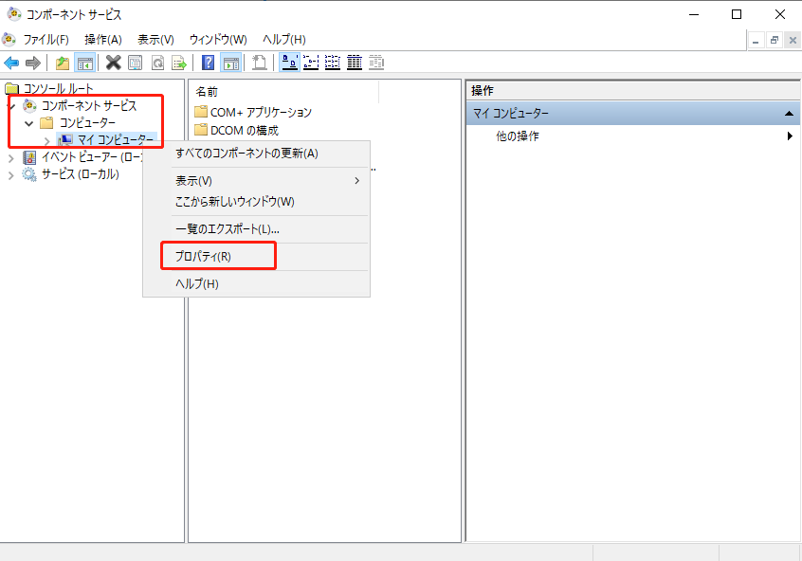Collapse the コンピューター folder node
Screen dimensions: 802x561
(x=29, y=123)
